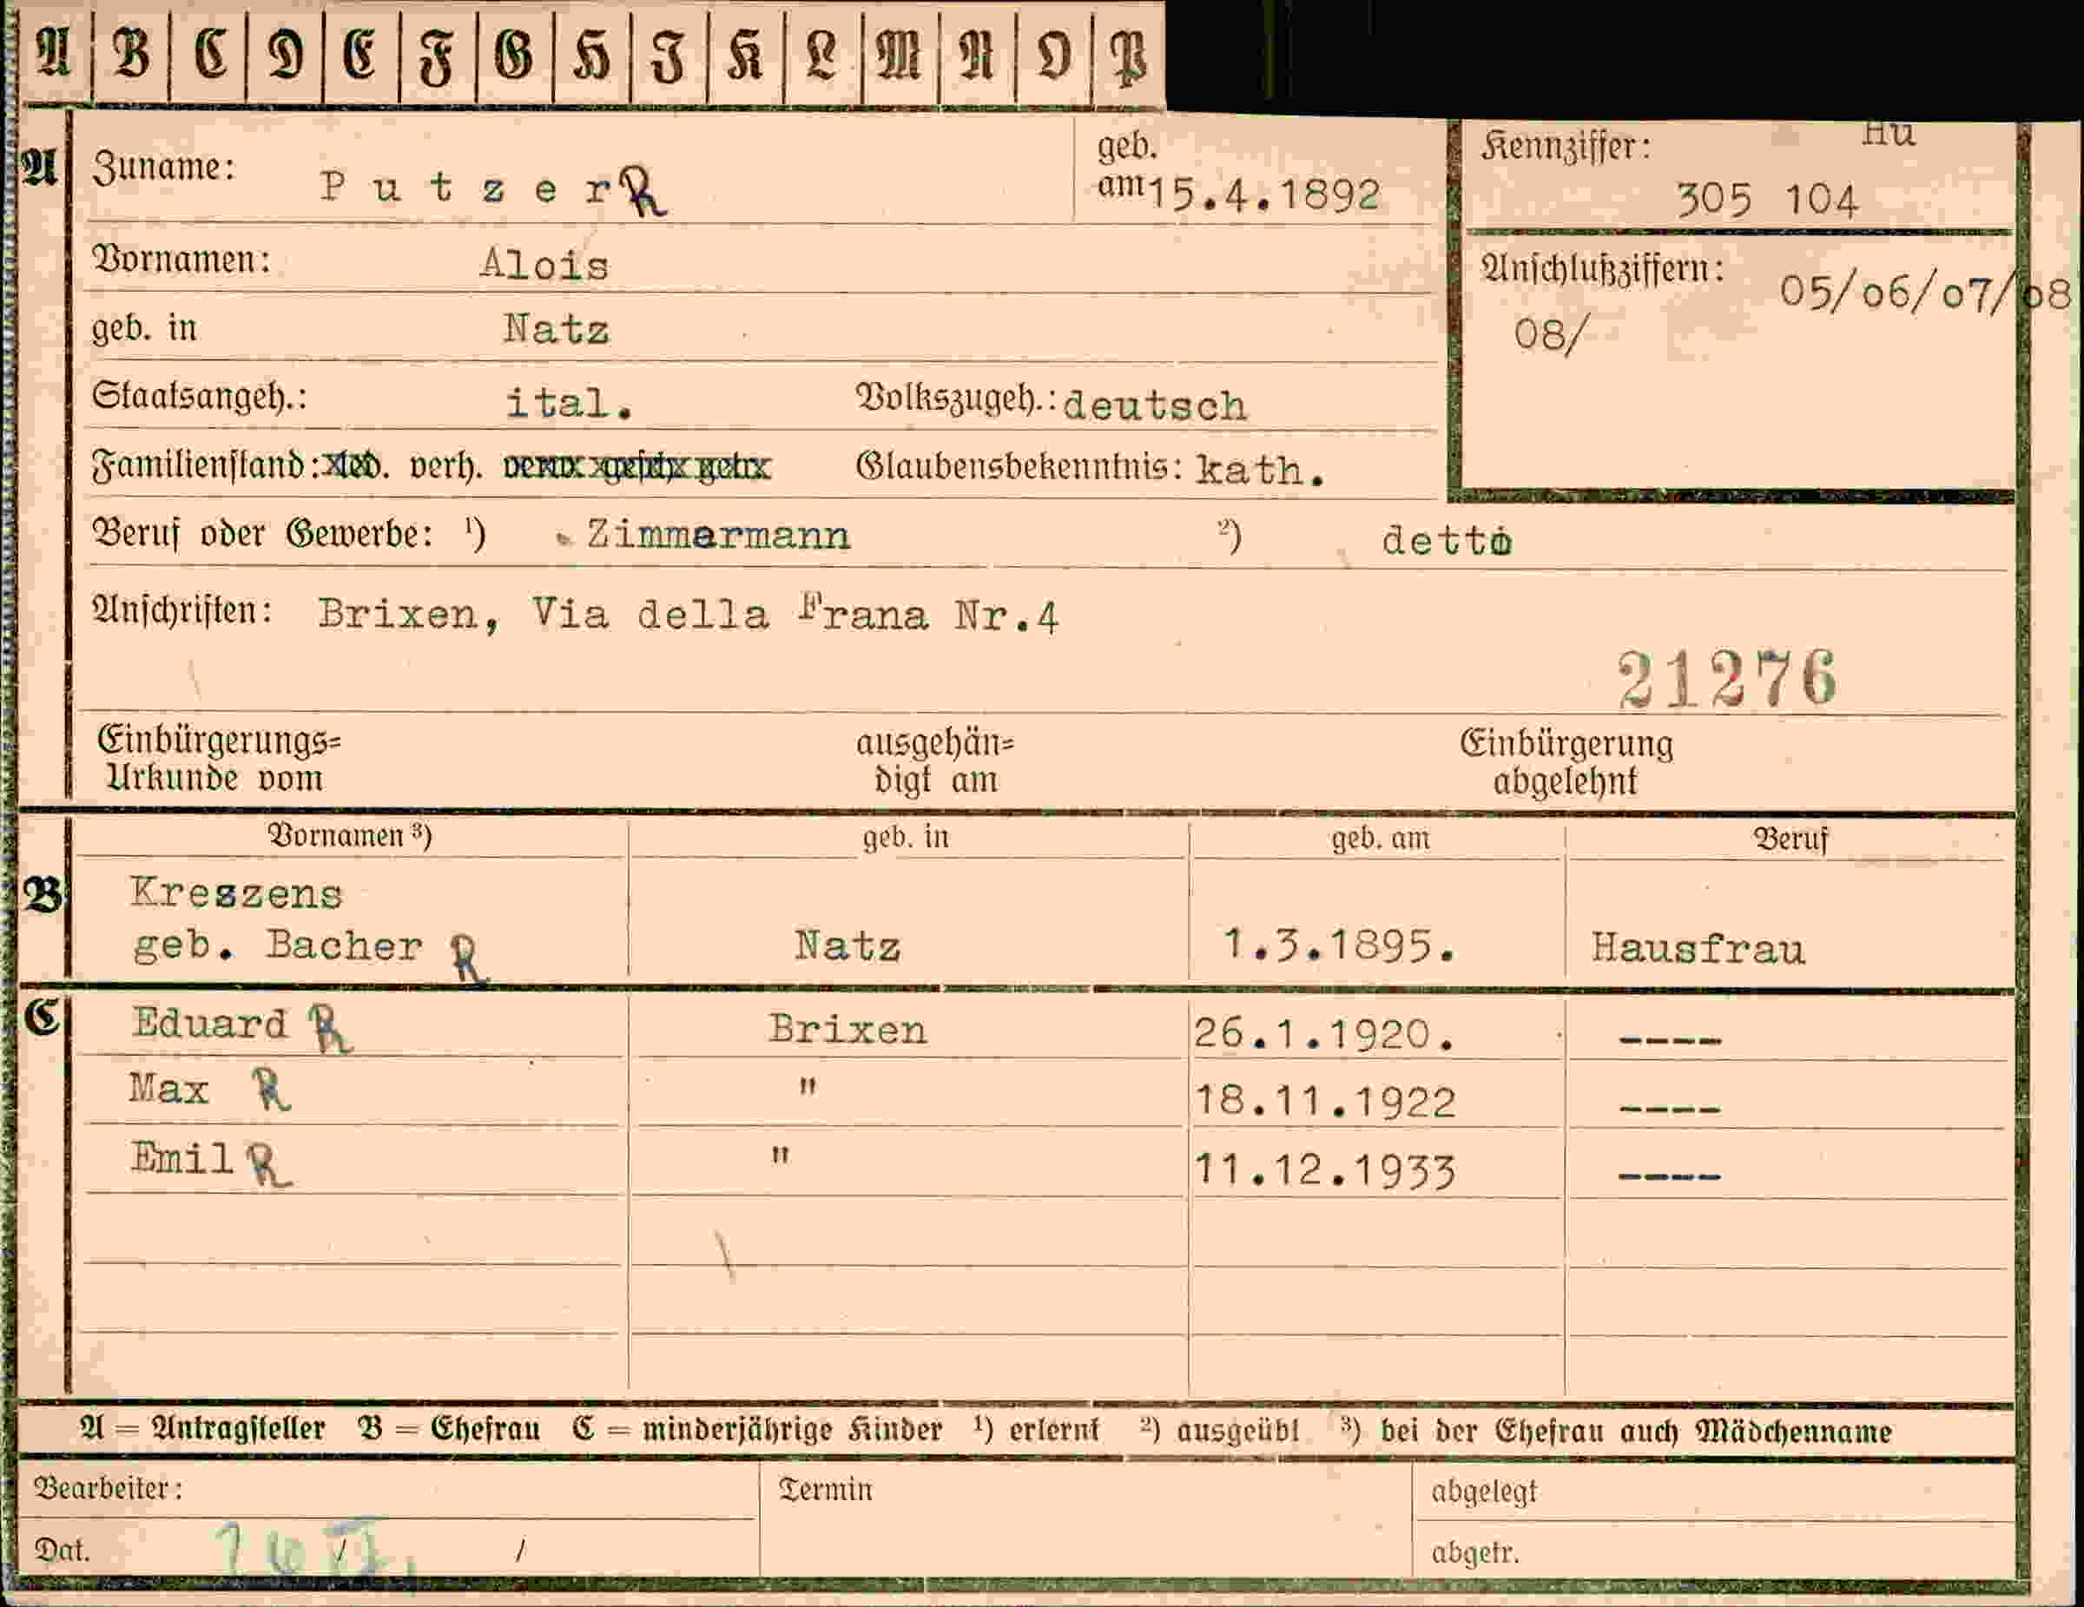Click the birth date 11.12.1933

pyautogui.click(x=1325, y=1171)
